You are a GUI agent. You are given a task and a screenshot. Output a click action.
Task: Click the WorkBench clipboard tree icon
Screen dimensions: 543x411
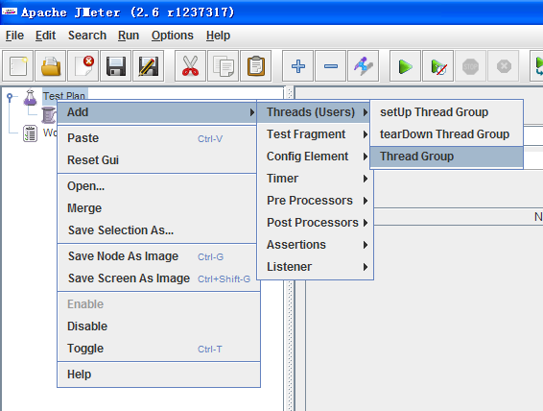30,133
